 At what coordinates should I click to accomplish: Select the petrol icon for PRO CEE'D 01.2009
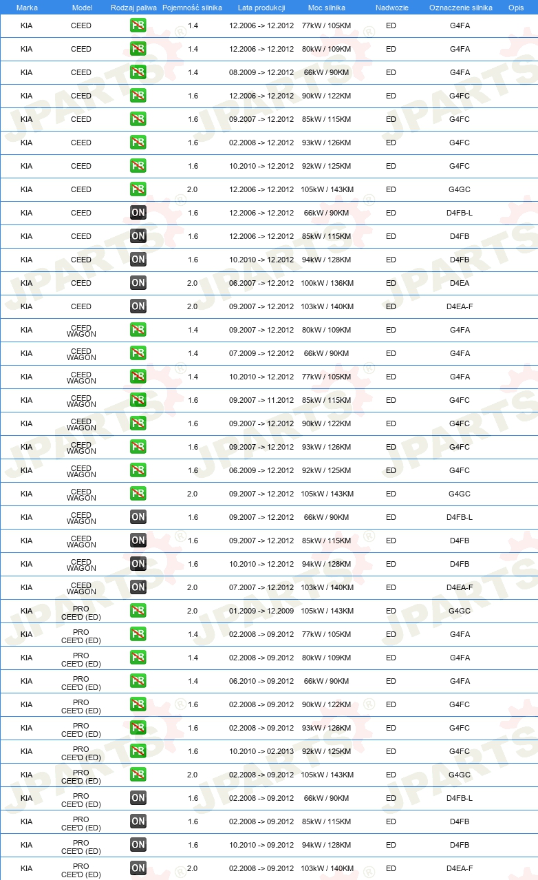pos(138,611)
